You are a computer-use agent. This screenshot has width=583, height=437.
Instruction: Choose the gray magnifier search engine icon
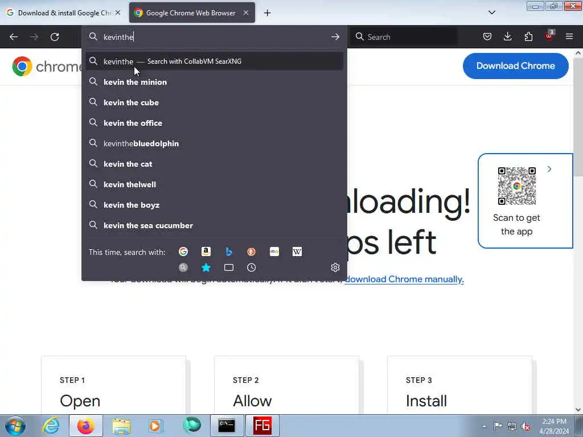[183, 267]
